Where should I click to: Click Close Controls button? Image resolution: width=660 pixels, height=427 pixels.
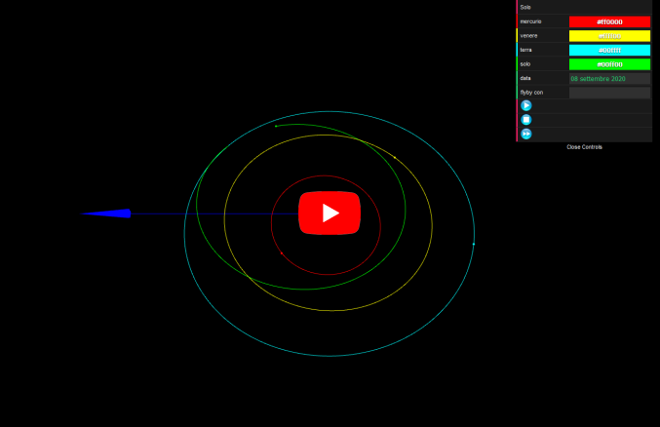coord(584,147)
